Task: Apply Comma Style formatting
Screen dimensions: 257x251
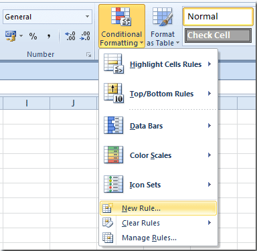Action: (x=49, y=36)
